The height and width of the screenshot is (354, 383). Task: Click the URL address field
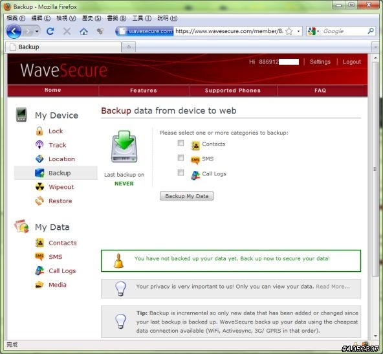click(x=229, y=31)
